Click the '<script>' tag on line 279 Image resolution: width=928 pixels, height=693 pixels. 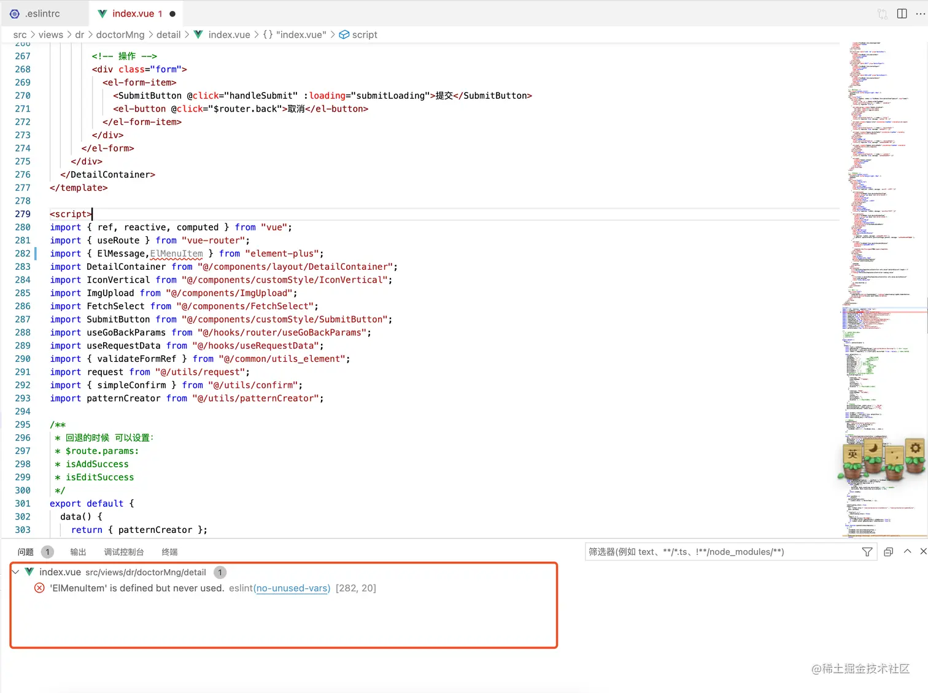pos(71,214)
